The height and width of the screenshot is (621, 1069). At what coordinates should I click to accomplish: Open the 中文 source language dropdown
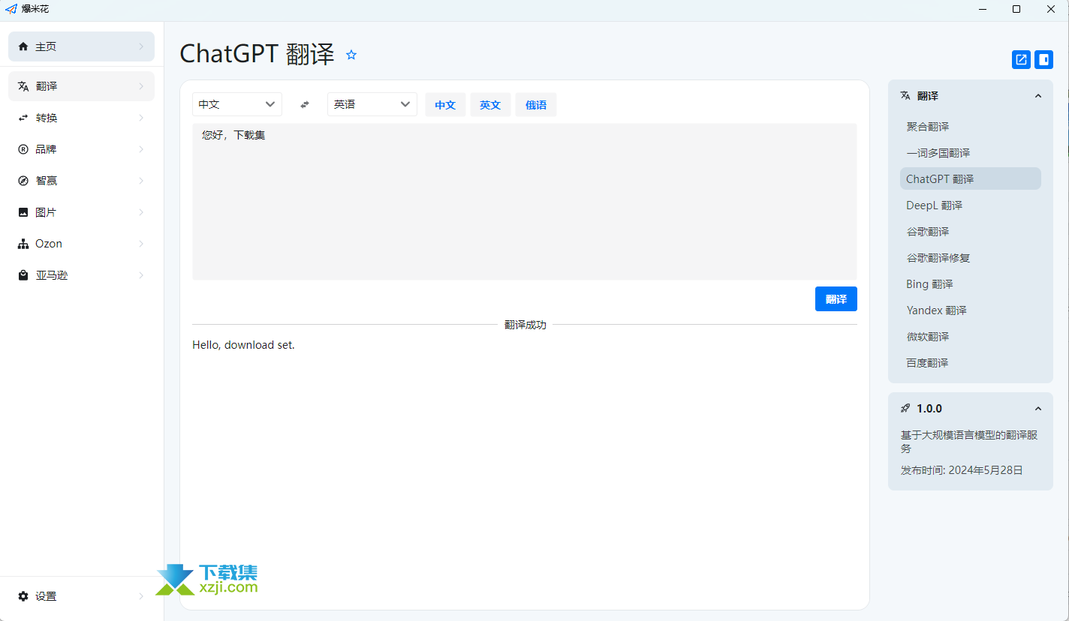237,104
